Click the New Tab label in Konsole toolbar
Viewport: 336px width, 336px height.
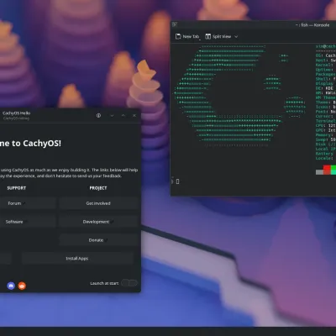(191, 36)
